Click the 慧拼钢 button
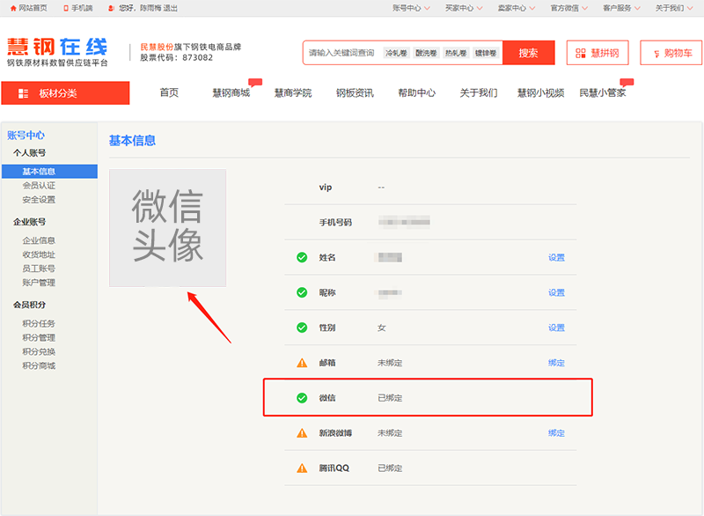The image size is (704, 516). coord(598,53)
